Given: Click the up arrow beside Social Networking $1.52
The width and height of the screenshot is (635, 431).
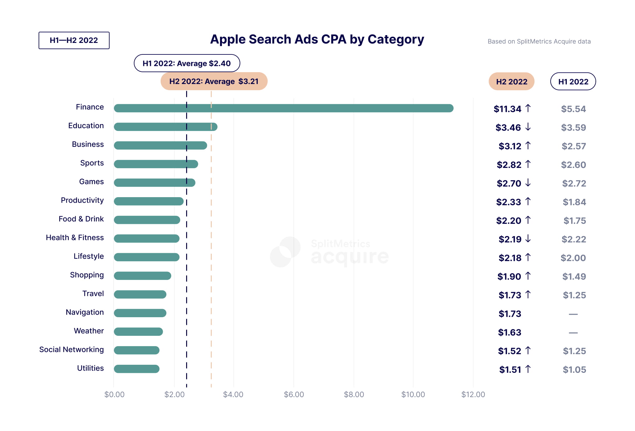Looking at the screenshot, I should 528,350.
